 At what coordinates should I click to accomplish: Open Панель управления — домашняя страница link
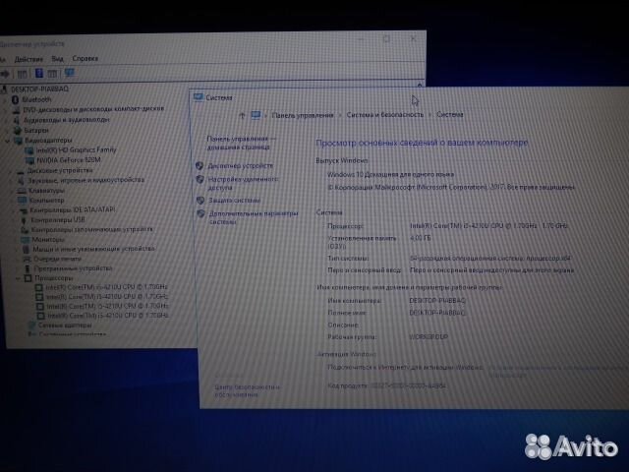[x=241, y=143]
